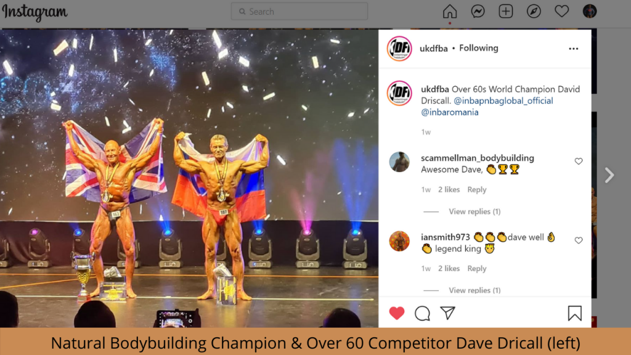Unlike the post with red heart
The height and width of the screenshot is (355, 631).
[396, 313]
